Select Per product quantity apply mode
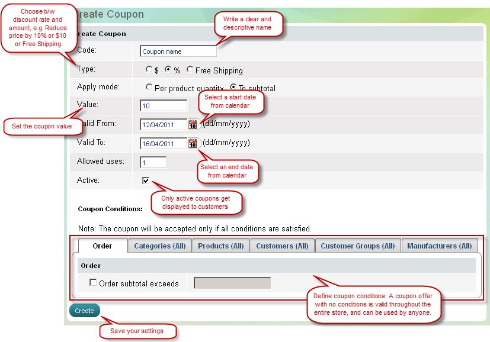Image resolution: width=490 pixels, height=342 pixels. 149,88
